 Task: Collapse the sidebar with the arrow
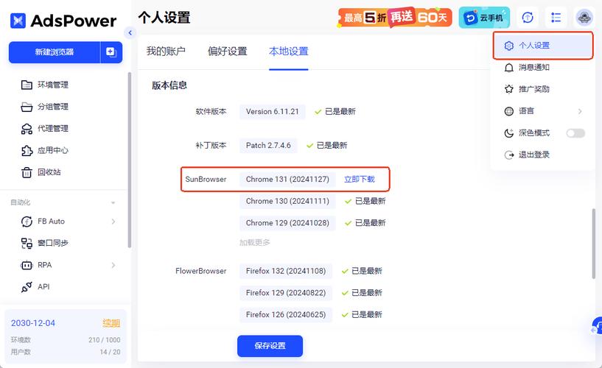coord(130,33)
